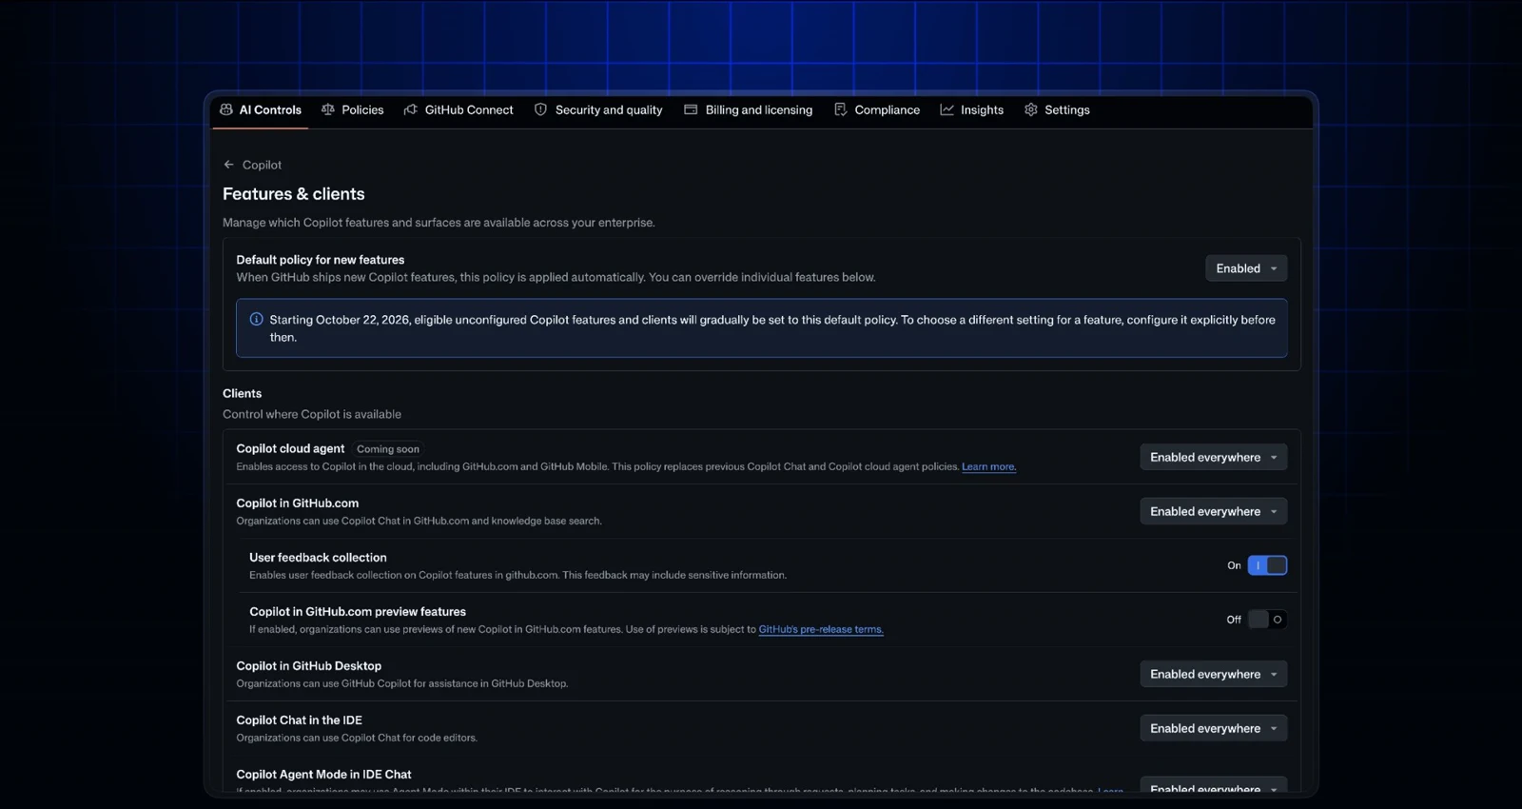Open the Default policy Enabled dropdown
Image resolution: width=1522 pixels, height=809 pixels.
(x=1246, y=268)
